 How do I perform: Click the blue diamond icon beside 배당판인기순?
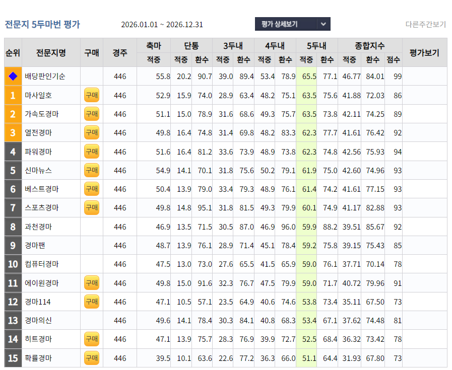(13, 77)
